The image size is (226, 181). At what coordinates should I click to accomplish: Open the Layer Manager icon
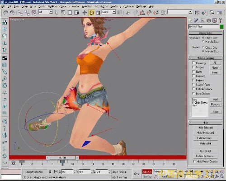coord(212,13)
